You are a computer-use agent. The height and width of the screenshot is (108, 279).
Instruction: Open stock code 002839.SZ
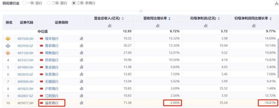[x=25, y=74]
